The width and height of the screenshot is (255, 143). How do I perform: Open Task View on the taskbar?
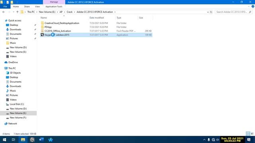click(14, 139)
